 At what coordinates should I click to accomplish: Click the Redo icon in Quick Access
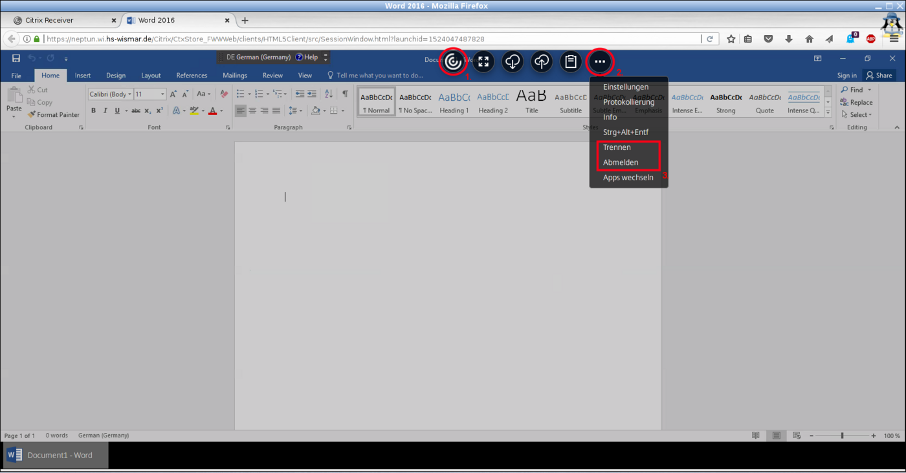point(50,58)
